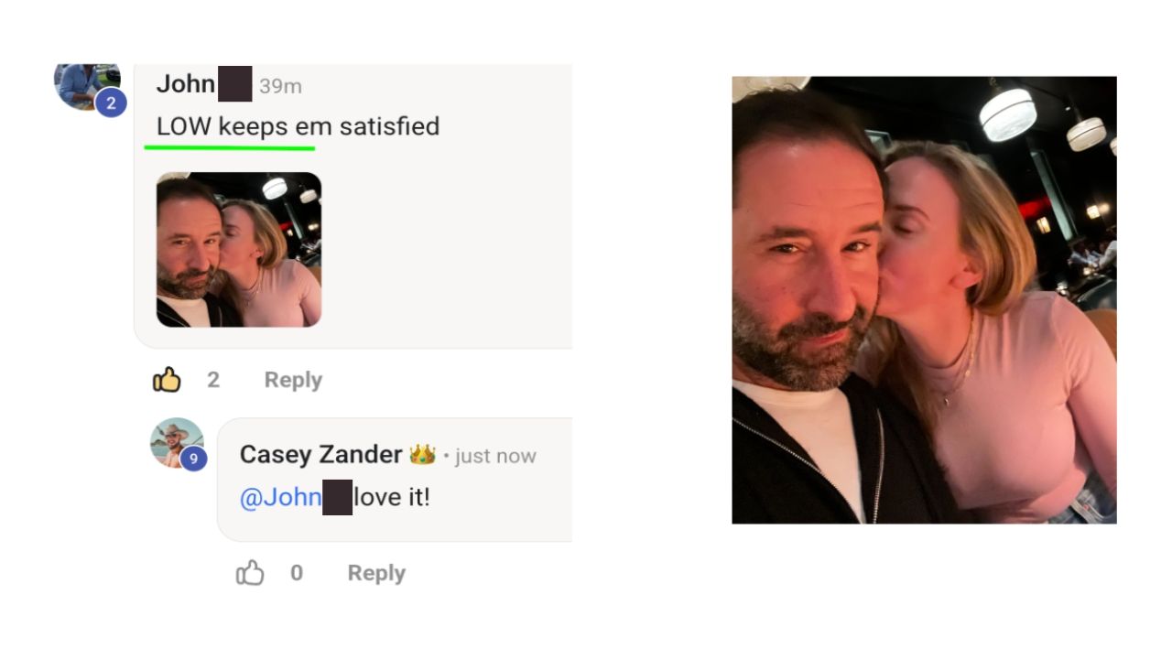The height and width of the screenshot is (659, 1172).
Task: Like Casey Zander's reply with the outlined thumbs-up
Action: 250,574
